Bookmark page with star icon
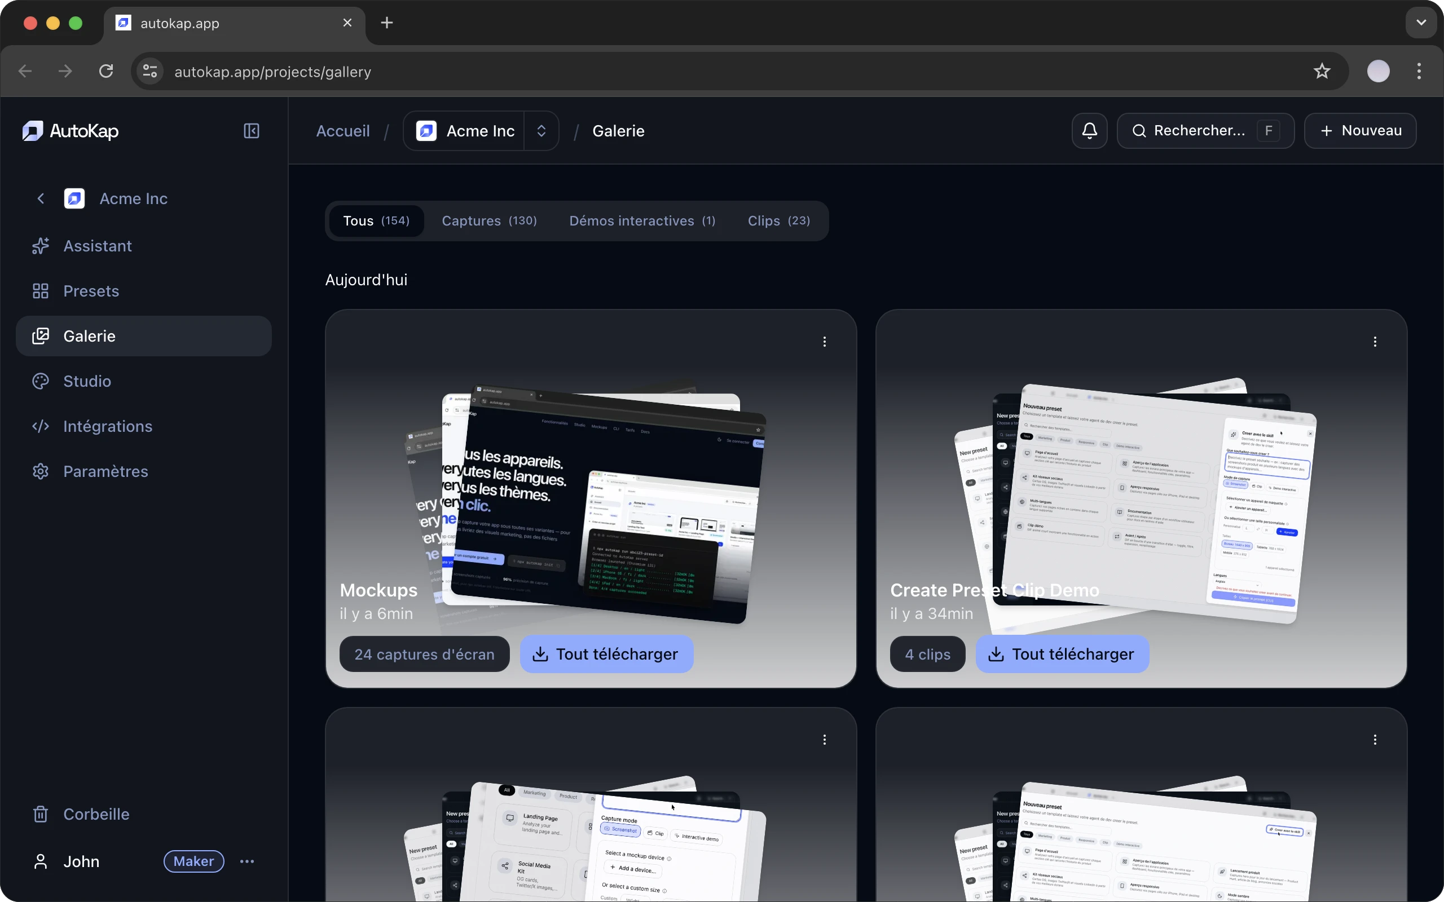The image size is (1444, 902). click(x=1322, y=72)
